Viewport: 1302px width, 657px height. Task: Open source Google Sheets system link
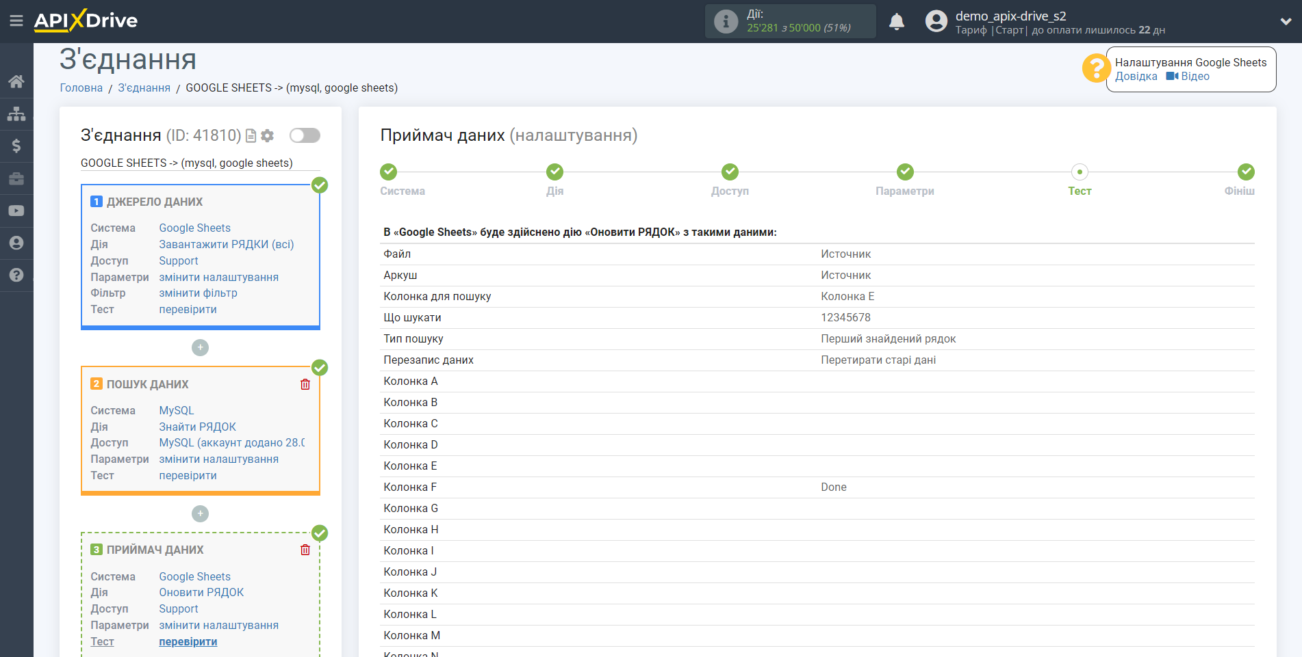194,228
